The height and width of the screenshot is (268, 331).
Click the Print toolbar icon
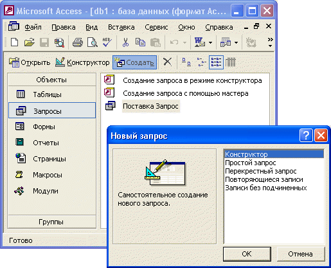click(78, 42)
